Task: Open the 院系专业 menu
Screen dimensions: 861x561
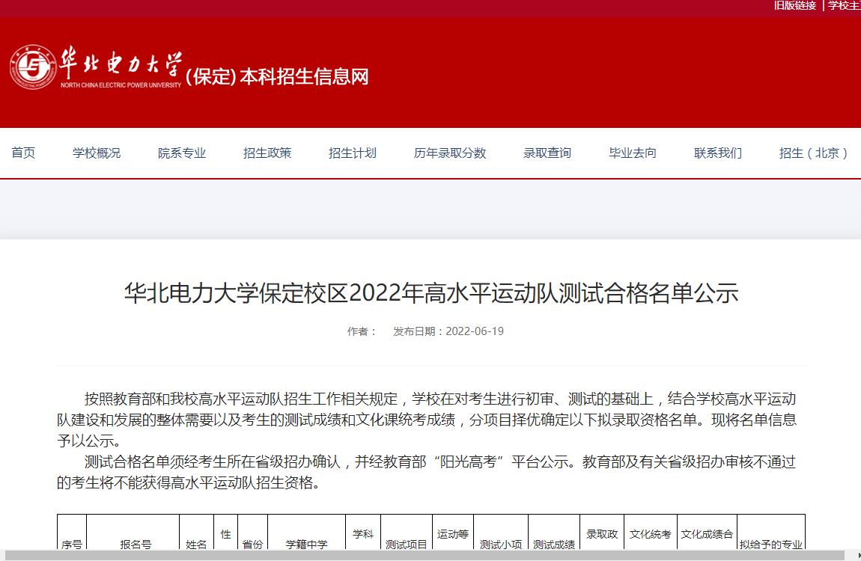Action: (182, 153)
